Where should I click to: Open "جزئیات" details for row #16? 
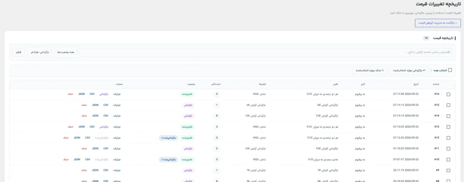coord(117,94)
